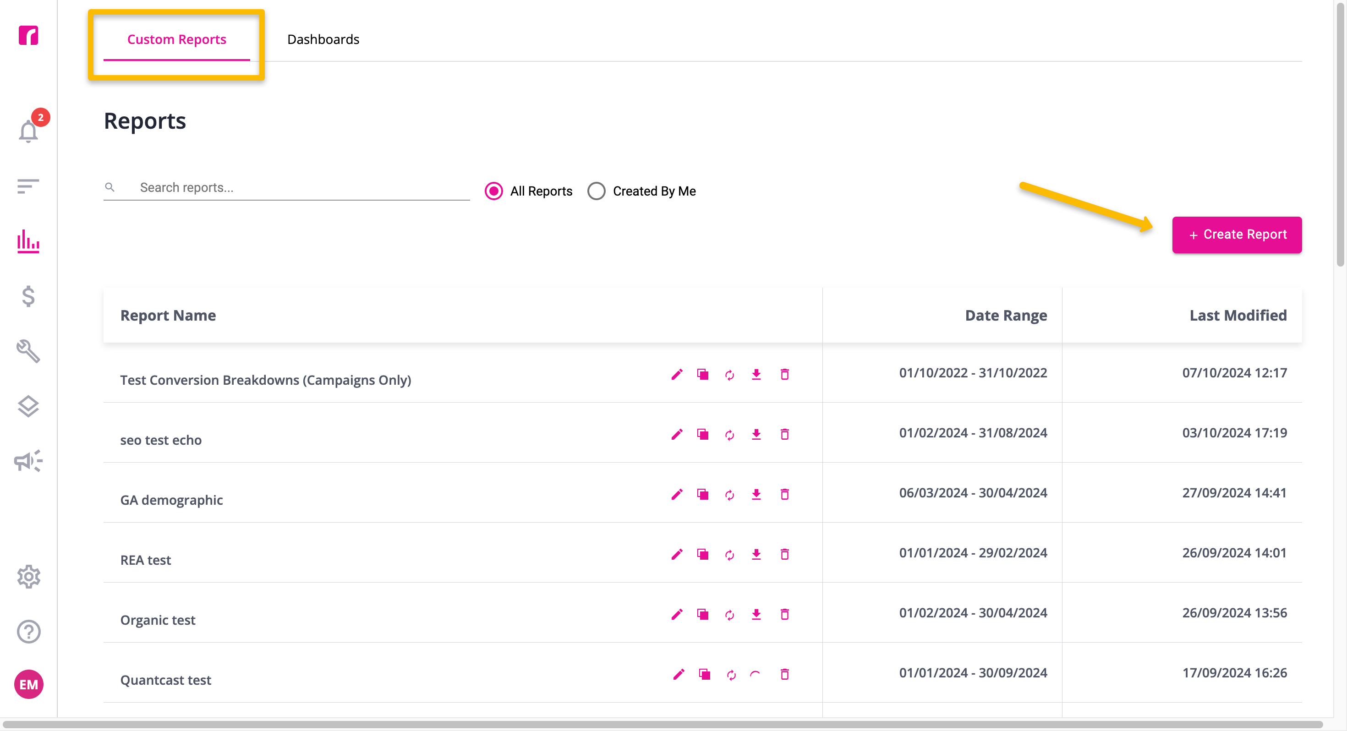Open the Organic test report name
Viewport: 1347px width, 731px height.
(158, 620)
